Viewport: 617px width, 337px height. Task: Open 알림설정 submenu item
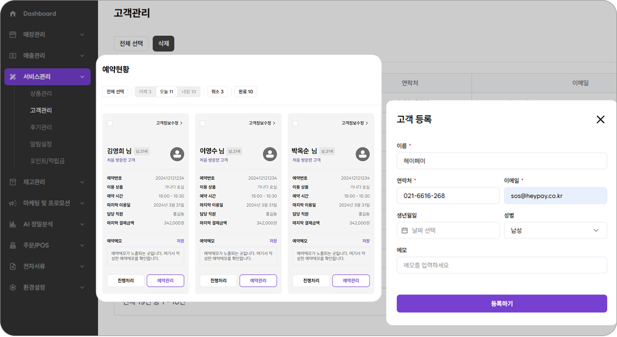click(41, 144)
